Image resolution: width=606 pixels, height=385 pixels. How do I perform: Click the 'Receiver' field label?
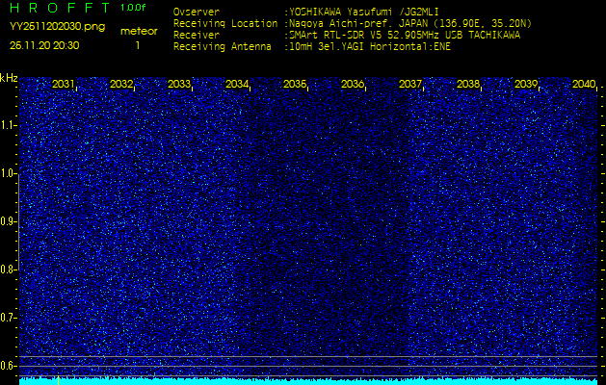(x=197, y=36)
